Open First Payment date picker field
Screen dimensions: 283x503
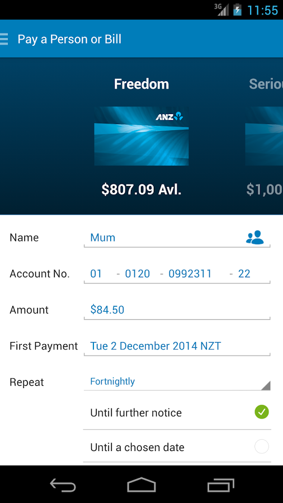pos(177,346)
